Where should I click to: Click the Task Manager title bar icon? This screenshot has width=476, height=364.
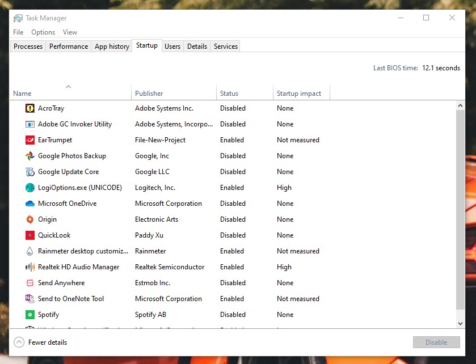point(18,18)
